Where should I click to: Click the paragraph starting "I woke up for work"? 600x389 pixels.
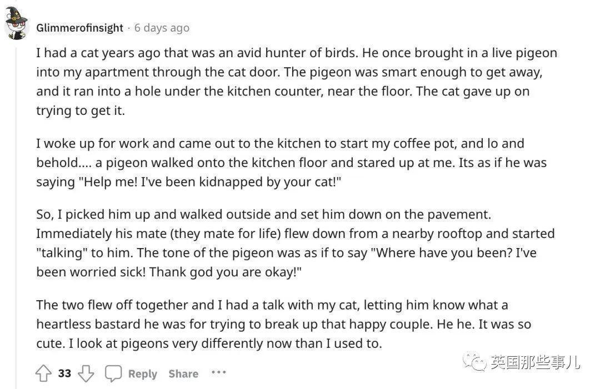tap(291, 163)
